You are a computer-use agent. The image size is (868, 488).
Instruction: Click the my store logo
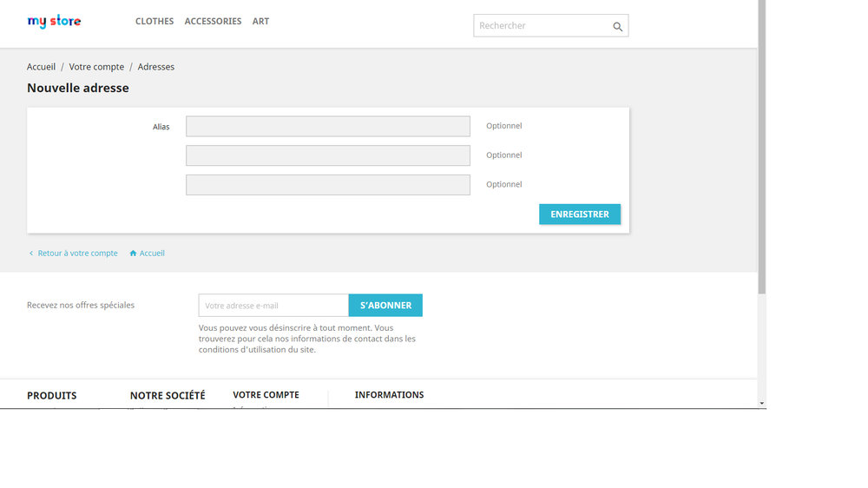click(54, 21)
